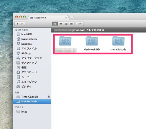The image size is (146, 129).
Task: Click the Forward navigation arrow
Action: point(22,24)
